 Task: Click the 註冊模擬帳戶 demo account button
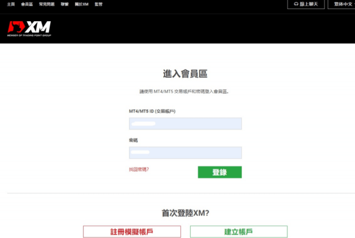[x=132, y=232]
